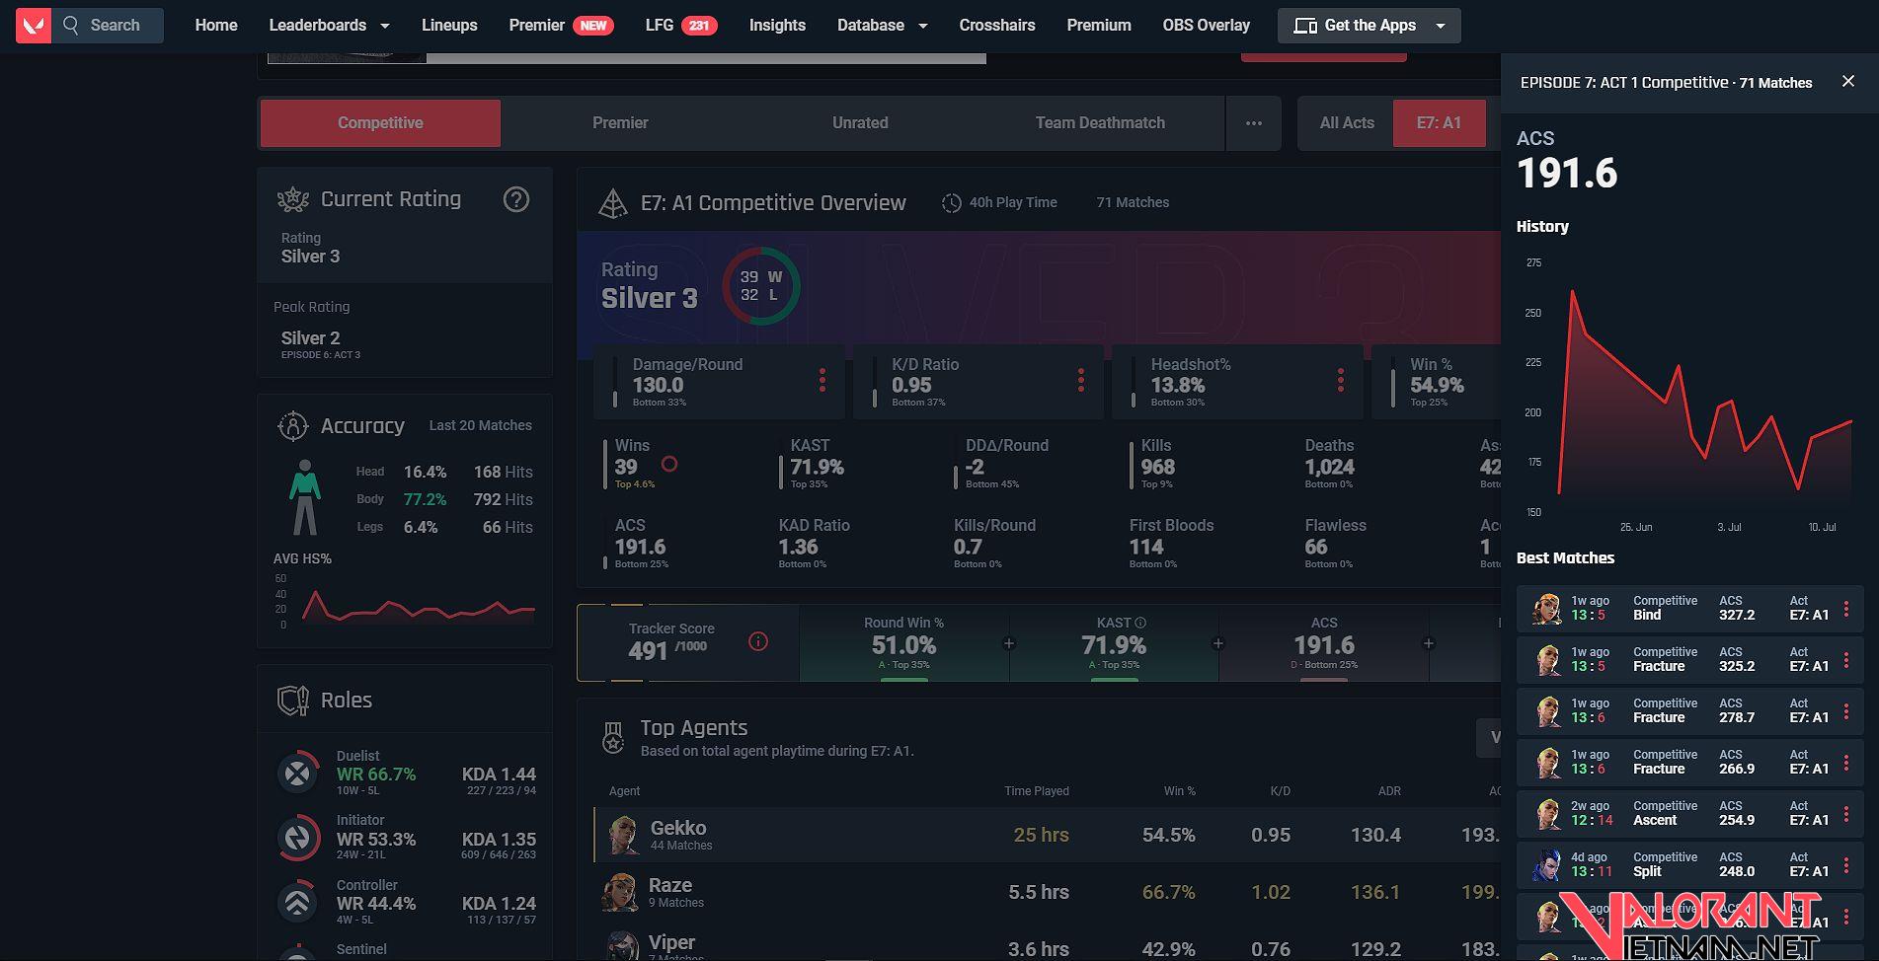The image size is (1879, 961).
Task: Open options for Bind 327.2 ACS match
Action: pos(1846,608)
